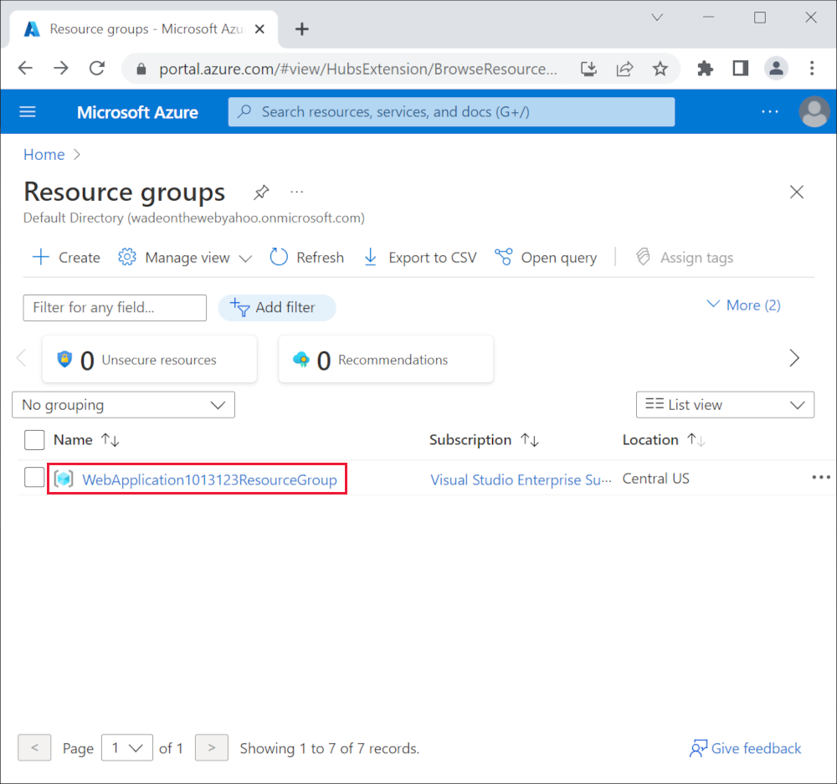The width and height of the screenshot is (837, 784).
Task: Open the page number selector dropdown
Action: [x=126, y=747]
